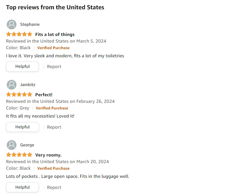Click Stephanie's profile avatar icon
The image size is (244, 194).
11,24
